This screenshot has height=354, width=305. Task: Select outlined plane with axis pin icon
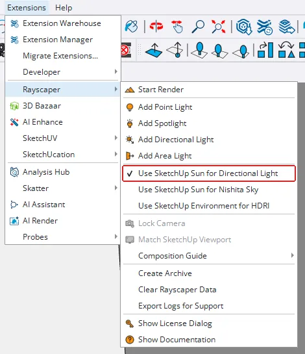coord(175,50)
